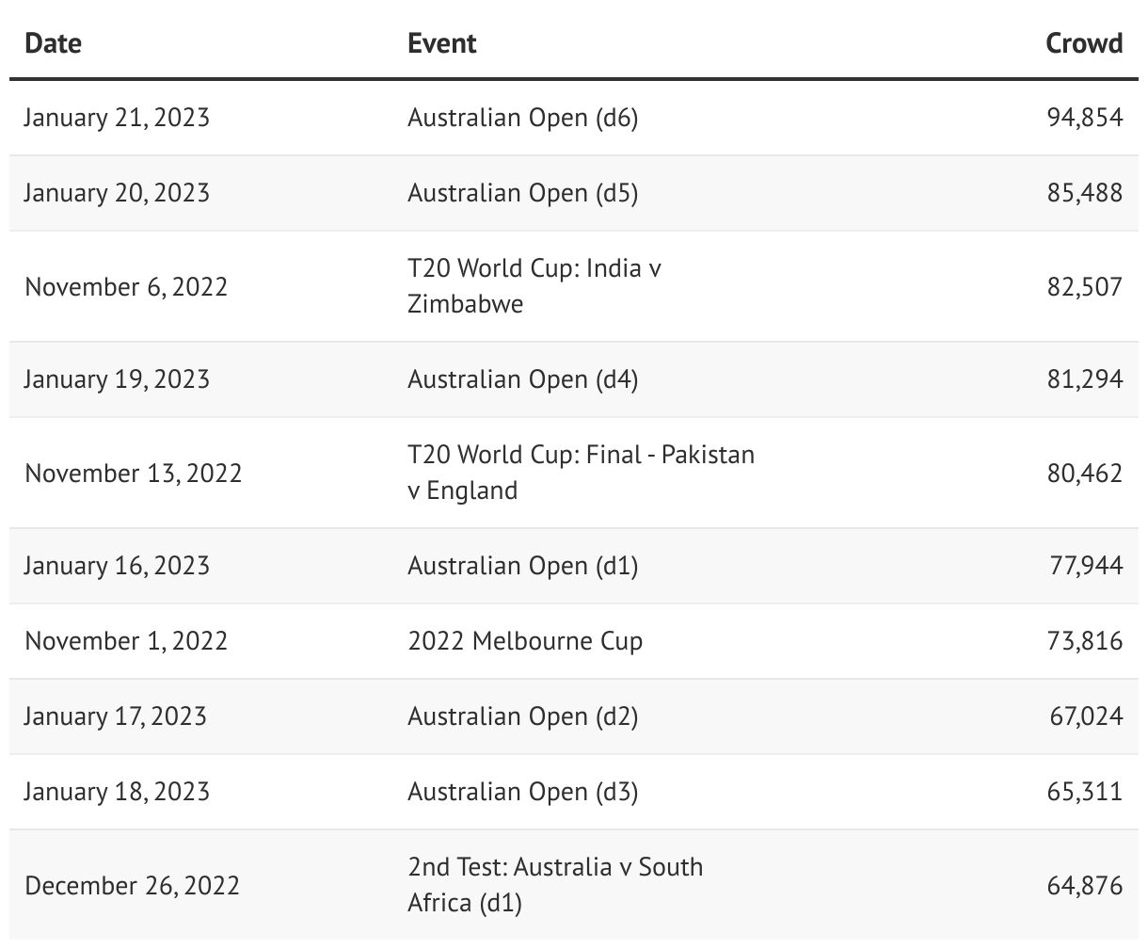Image resolution: width=1148 pixels, height=949 pixels.
Task: Click the Australian Open (d6) event cell
Action: point(522,118)
